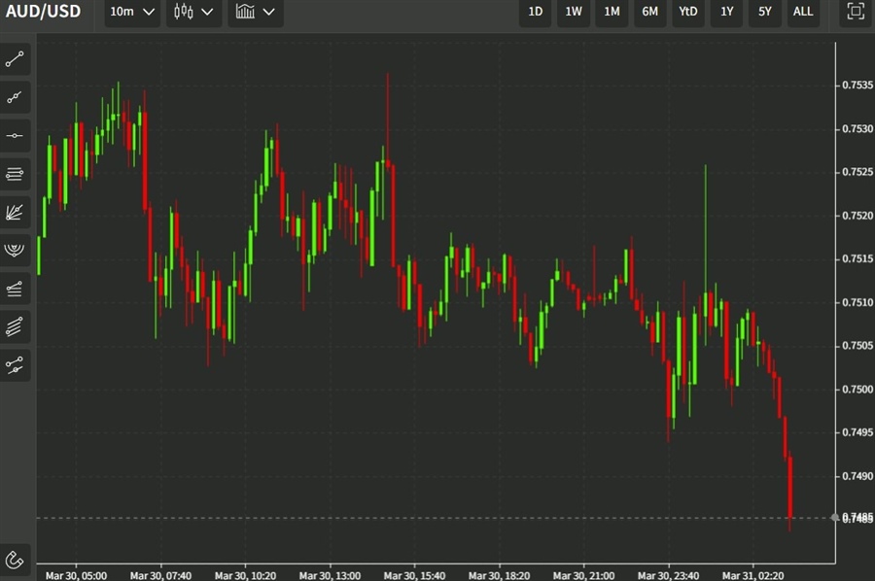Select the multi-point polyline drawing tool

point(15,97)
